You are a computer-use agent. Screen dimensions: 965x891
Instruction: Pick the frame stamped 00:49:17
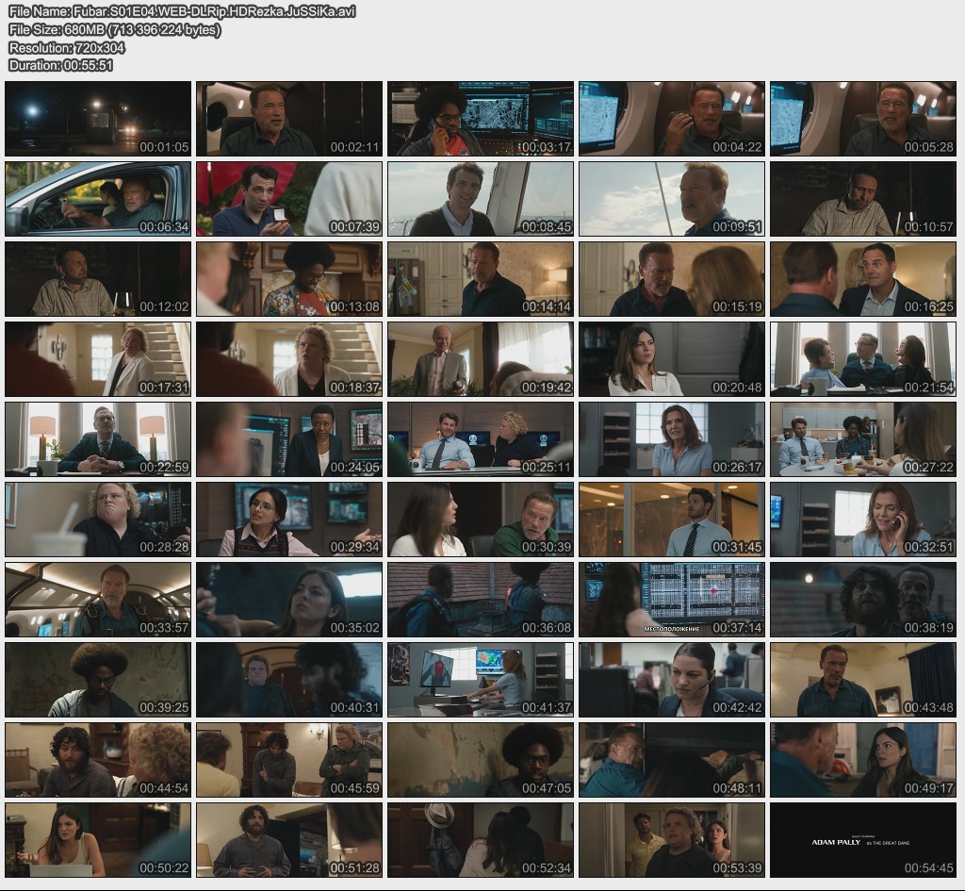pyautogui.click(x=863, y=761)
